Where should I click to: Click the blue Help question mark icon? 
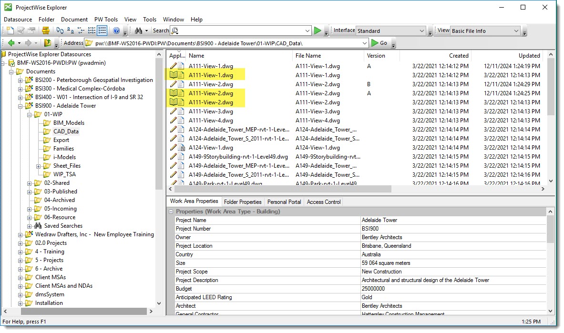(x=116, y=31)
